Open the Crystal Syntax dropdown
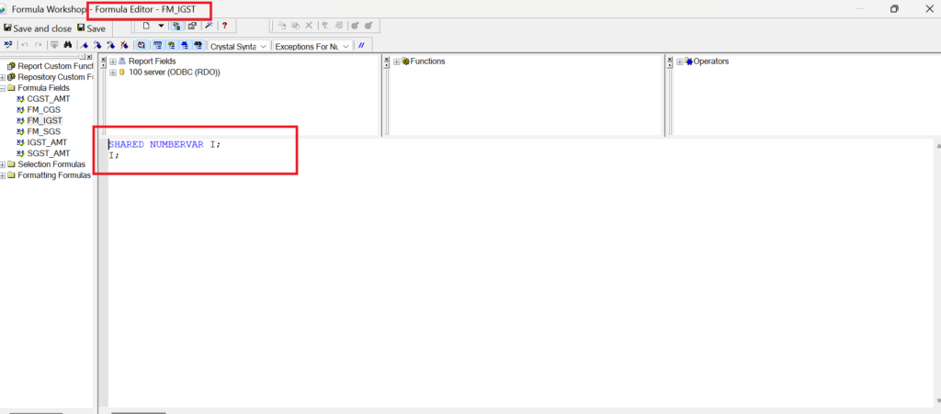941x414 pixels. pos(239,46)
